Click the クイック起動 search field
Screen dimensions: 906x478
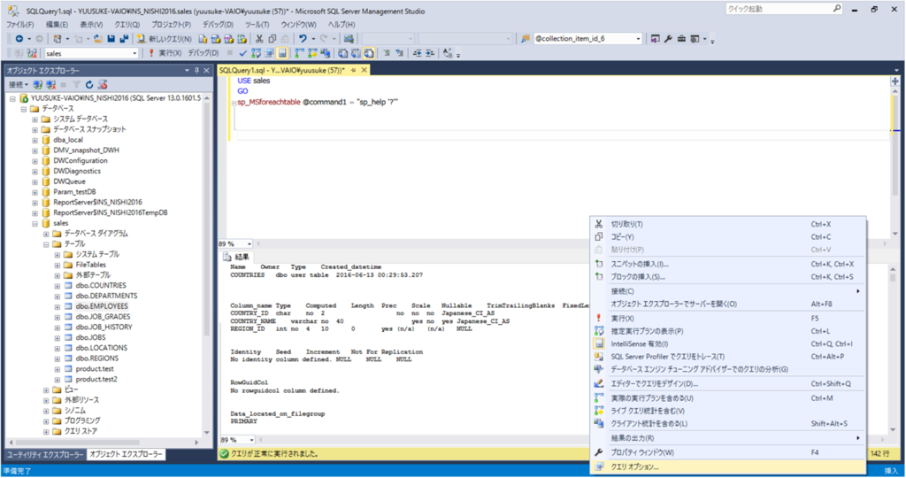784,9
